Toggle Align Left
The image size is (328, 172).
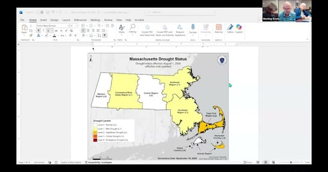[83, 30]
